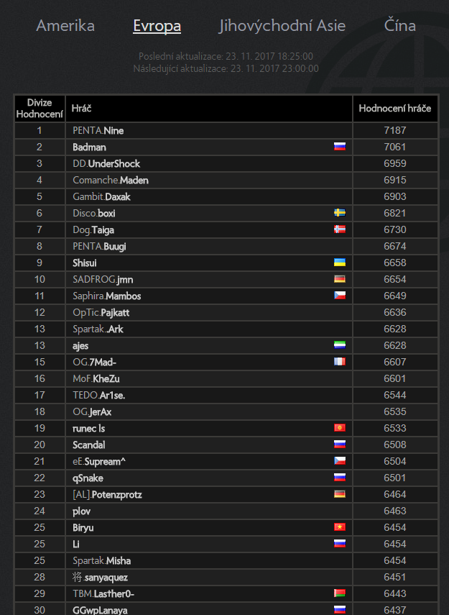449x615 pixels.
Task: Click the Russian flag next to Badman
Action: click(340, 147)
